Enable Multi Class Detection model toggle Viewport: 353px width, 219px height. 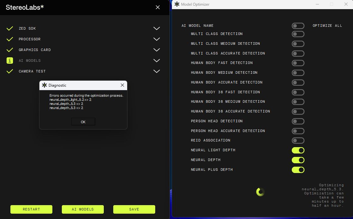(x=298, y=34)
